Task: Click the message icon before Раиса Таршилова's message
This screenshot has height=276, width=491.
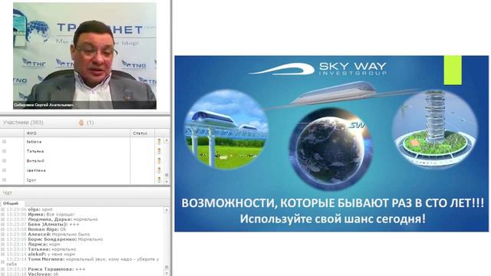Action: 3,269
